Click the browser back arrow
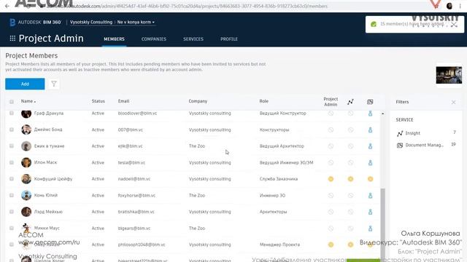 point(7,6)
